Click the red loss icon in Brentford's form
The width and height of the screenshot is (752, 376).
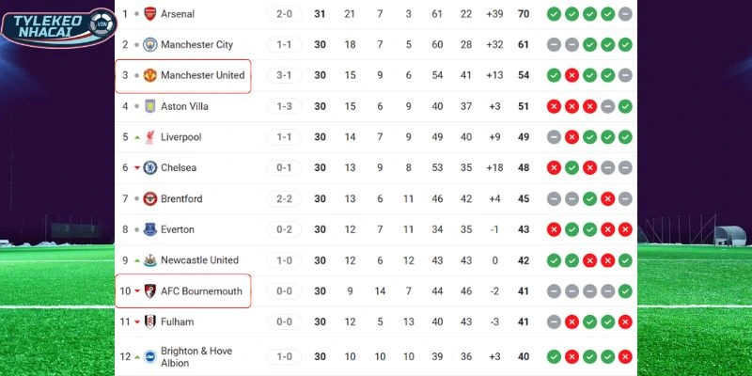[x=607, y=198]
